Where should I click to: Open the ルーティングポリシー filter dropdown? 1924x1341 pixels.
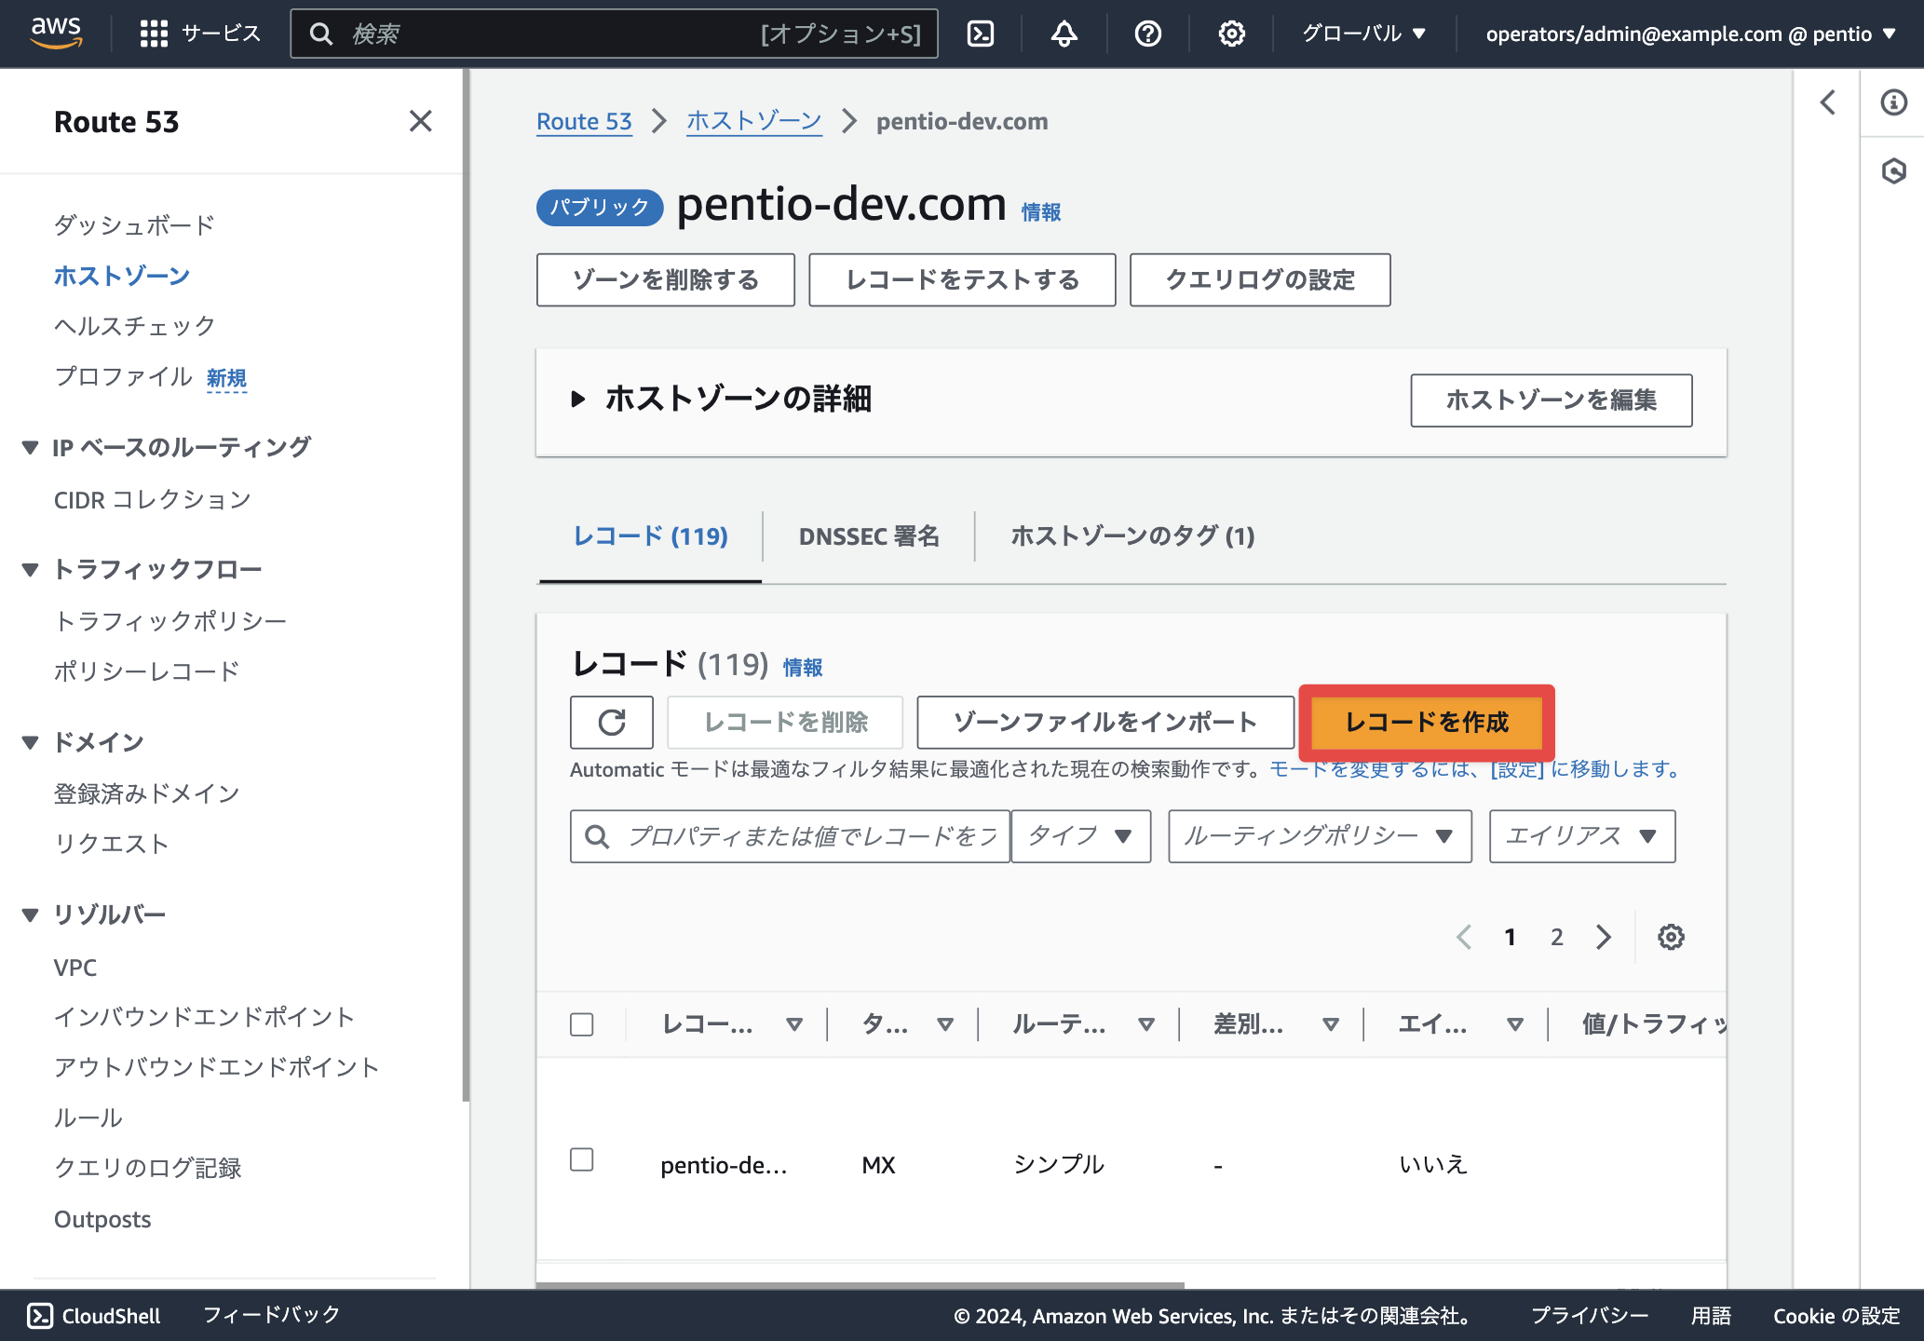click(x=1321, y=836)
